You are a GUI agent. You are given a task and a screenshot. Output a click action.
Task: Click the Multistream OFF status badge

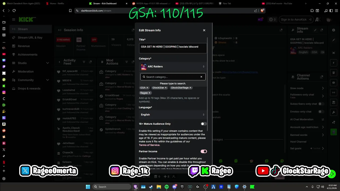pyautogui.click(x=94, y=40)
